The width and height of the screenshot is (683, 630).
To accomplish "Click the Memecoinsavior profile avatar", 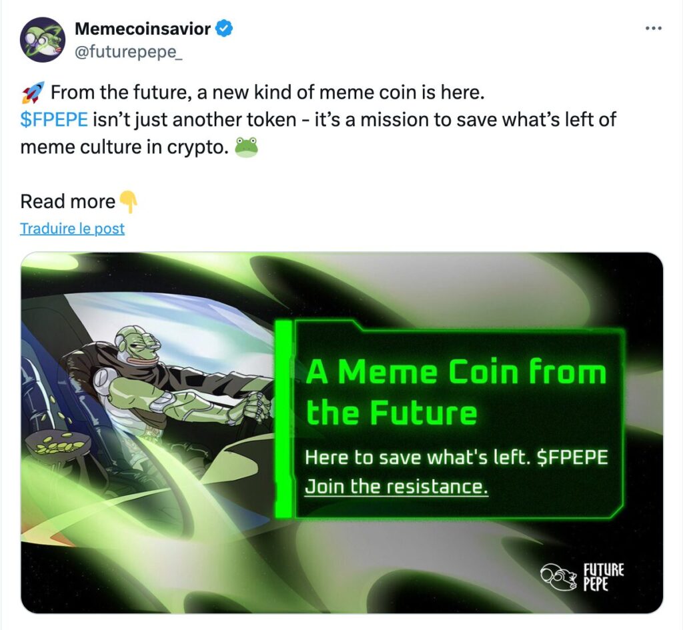I will pos(43,39).
